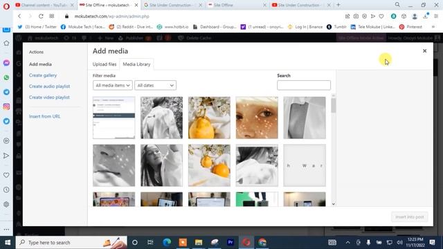Select the light gray thumbnail with scattered letters
Screen dimensions: 443x249
pyautogui.click(x=305, y=165)
